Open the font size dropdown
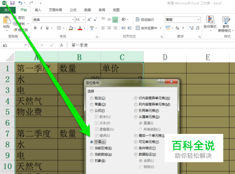The width and height of the screenshot is (235, 174). 84,20
